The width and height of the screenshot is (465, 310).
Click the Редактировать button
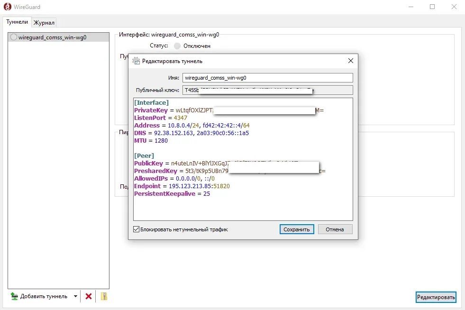(436, 297)
